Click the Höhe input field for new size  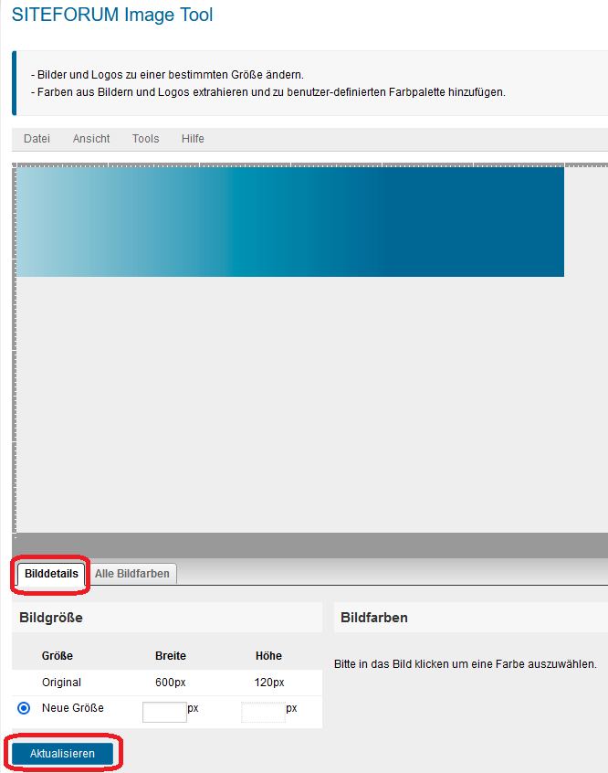click(263, 712)
